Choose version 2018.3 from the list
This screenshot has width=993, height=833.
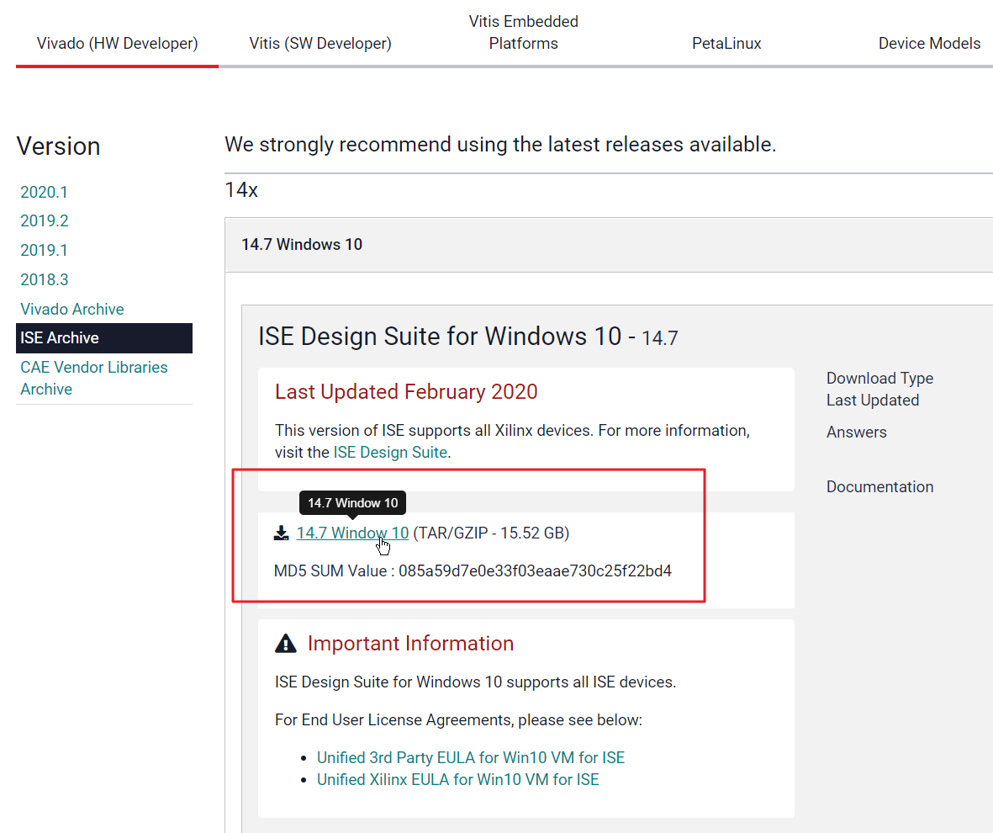[x=45, y=279]
